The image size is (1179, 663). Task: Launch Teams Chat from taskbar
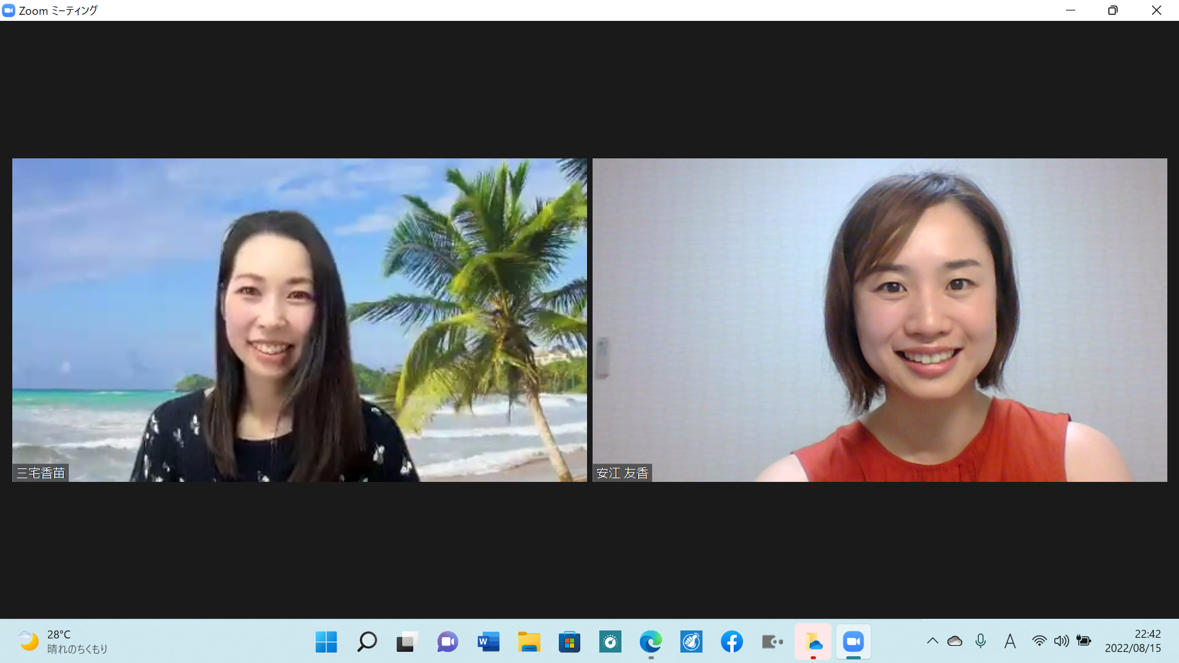[x=448, y=642]
